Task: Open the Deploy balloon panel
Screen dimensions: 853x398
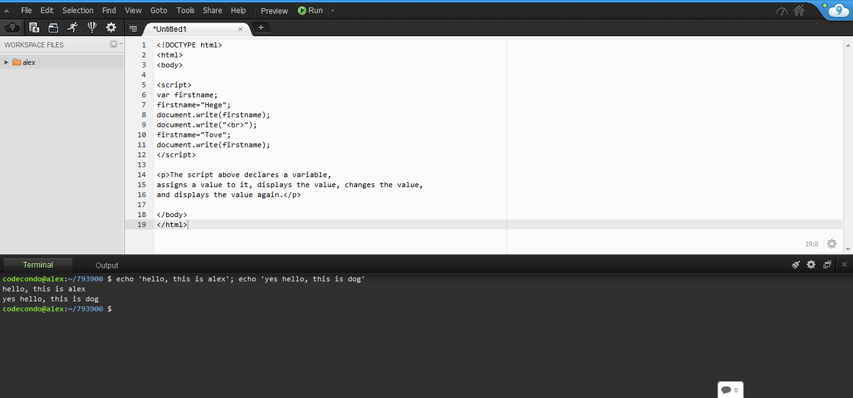Action: (x=92, y=27)
